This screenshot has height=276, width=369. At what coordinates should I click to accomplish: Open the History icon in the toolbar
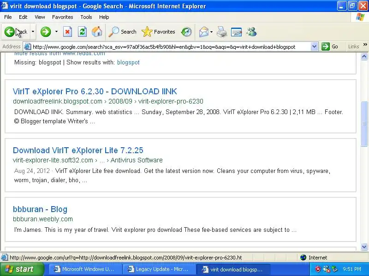[x=186, y=32]
